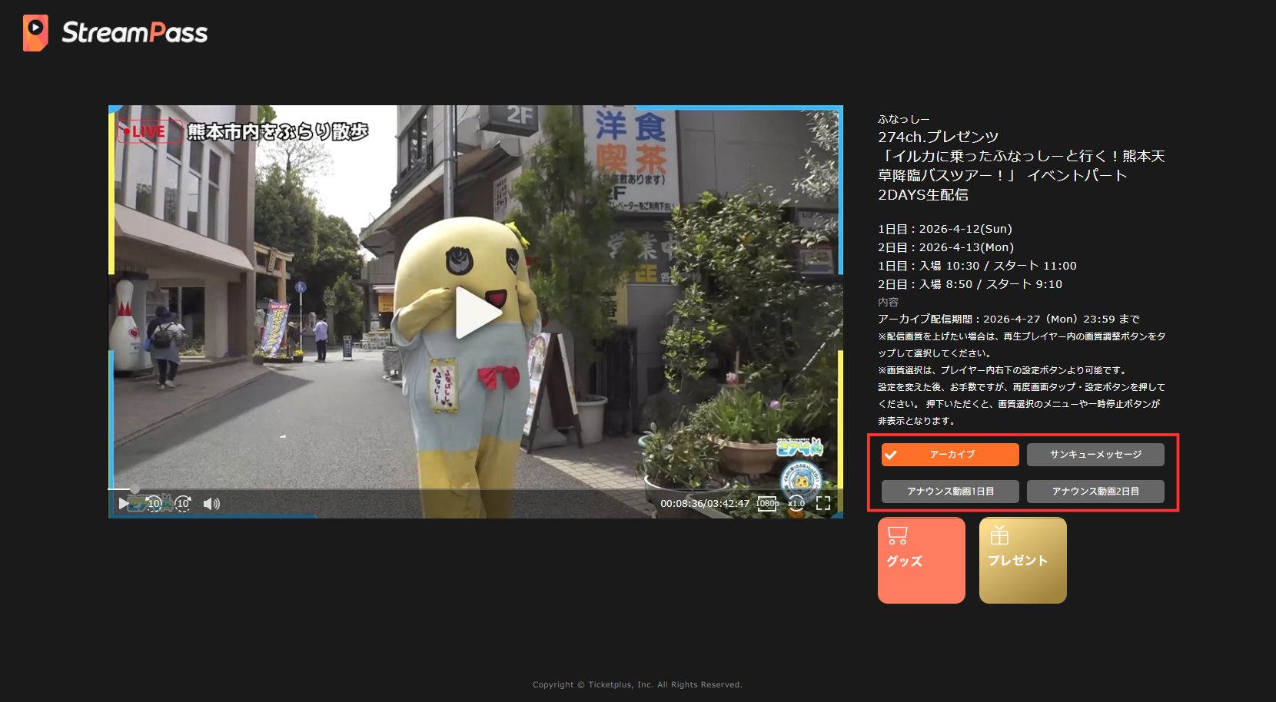Click the StreamPass wordmark text
The height and width of the screenshot is (702, 1276).
[x=135, y=33]
